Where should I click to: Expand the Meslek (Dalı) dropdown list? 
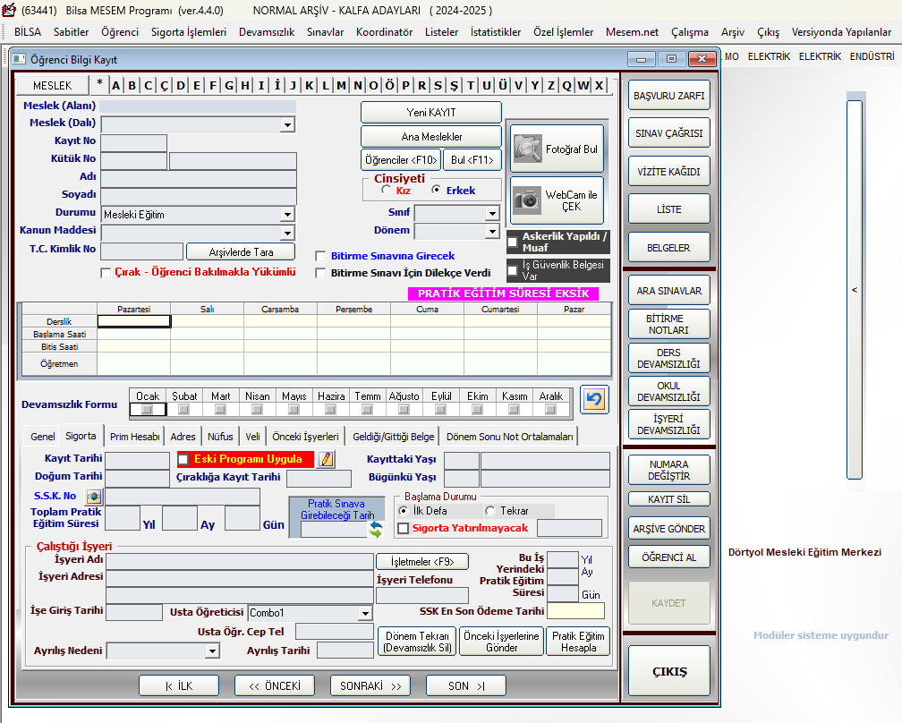(287, 124)
